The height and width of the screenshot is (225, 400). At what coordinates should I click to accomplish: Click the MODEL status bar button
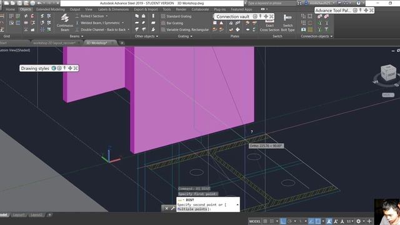pyautogui.click(x=255, y=221)
